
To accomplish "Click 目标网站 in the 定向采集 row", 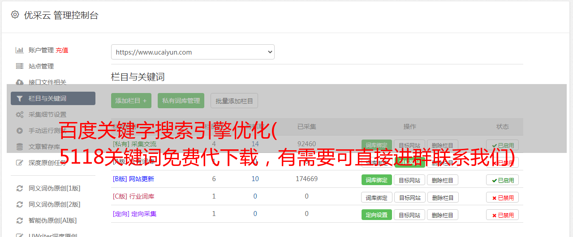I will click(409, 215).
